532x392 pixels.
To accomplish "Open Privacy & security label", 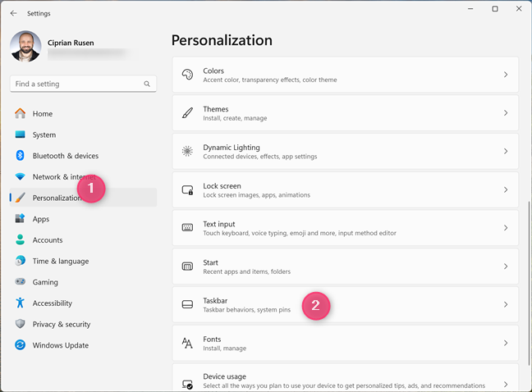I will (x=62, y=324).
